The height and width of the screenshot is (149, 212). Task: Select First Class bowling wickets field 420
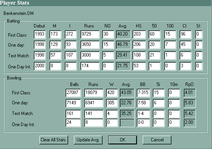coord(112,93)
